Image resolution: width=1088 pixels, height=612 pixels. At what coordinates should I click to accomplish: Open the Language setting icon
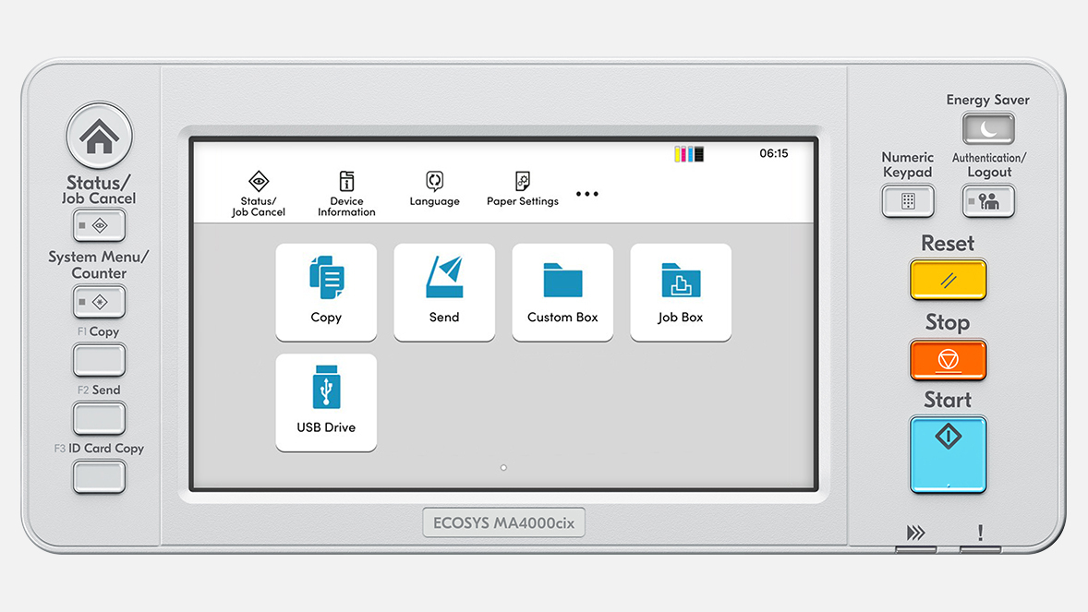[x=434, y=188]
